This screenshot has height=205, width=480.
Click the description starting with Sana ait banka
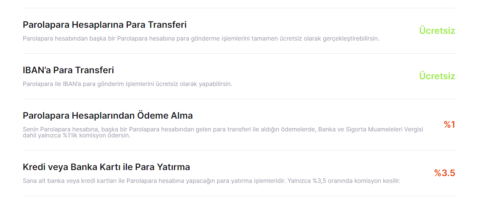tap(211, 181)
